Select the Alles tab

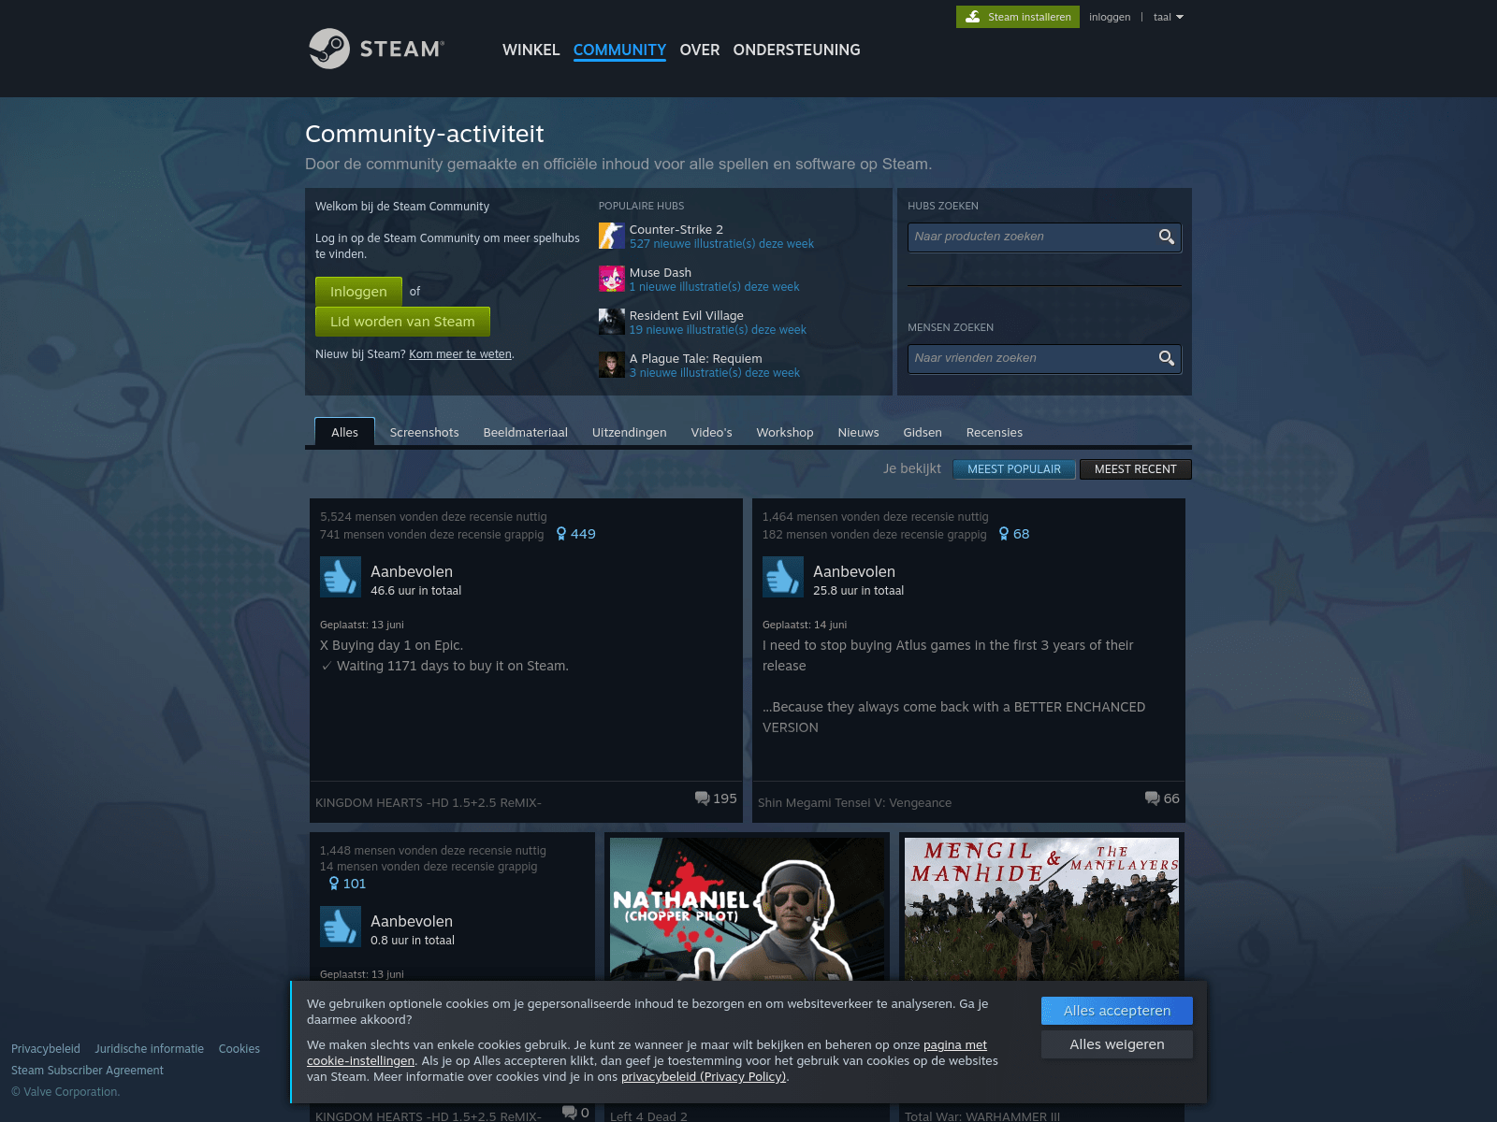point(344,432)
